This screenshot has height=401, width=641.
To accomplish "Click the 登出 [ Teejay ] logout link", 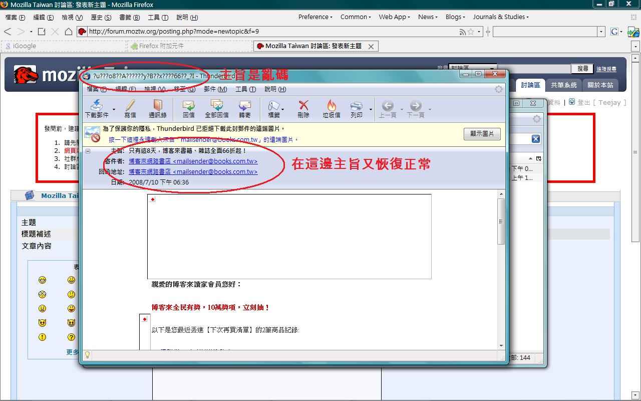I will [x=602, y=102].
